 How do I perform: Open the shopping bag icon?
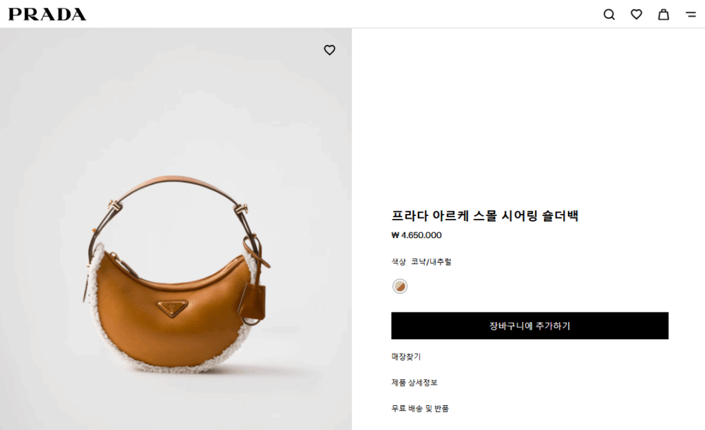tap(664, 14)
